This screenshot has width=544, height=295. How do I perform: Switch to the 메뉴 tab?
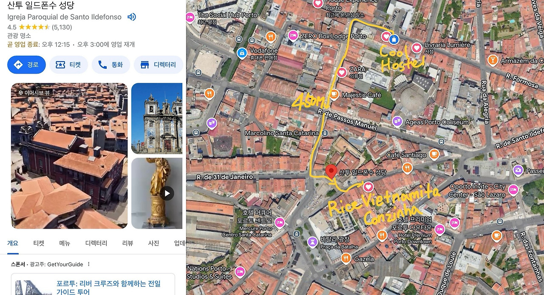65,243
